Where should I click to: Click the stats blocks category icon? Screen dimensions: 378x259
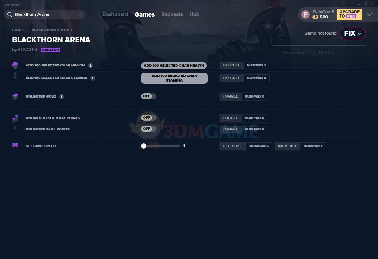pyautogui.click(x=15, y=118)
